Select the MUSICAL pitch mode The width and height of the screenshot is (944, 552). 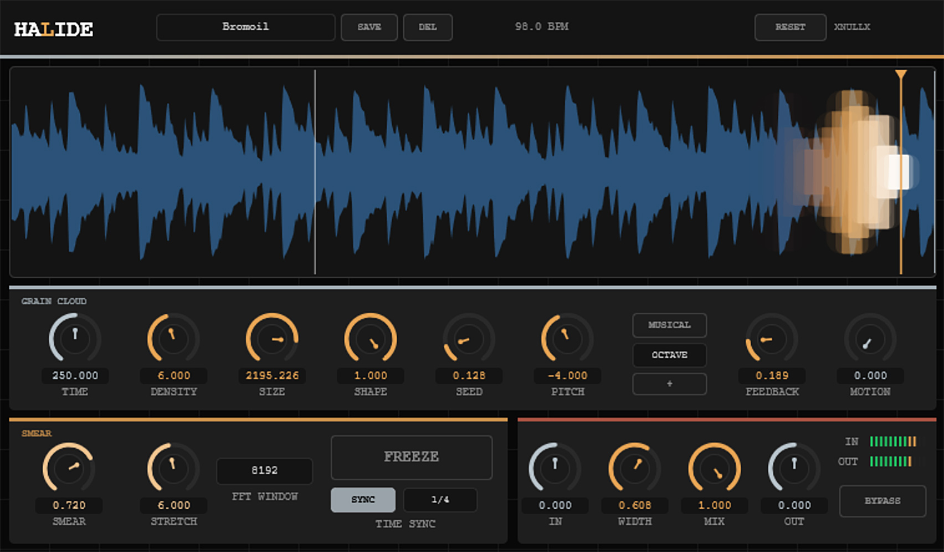click(x=669, y=325)
